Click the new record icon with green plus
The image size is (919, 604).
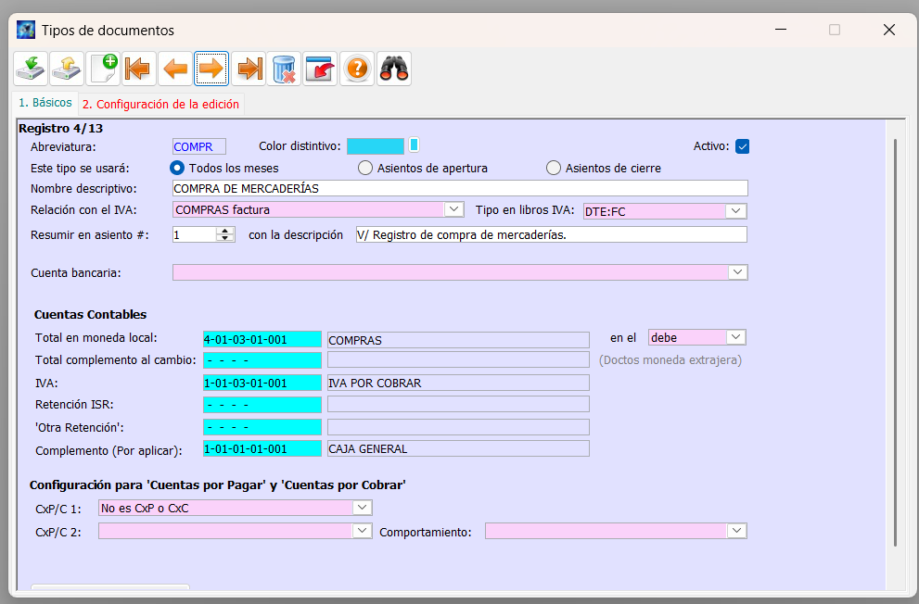[x=103, y=69]
